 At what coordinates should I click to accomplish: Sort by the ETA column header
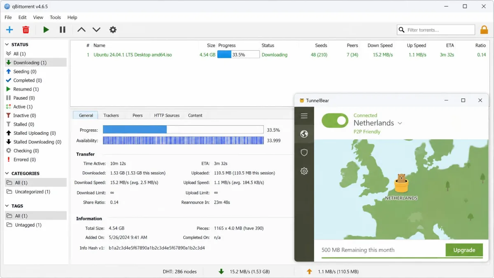[x=450, y=45]
